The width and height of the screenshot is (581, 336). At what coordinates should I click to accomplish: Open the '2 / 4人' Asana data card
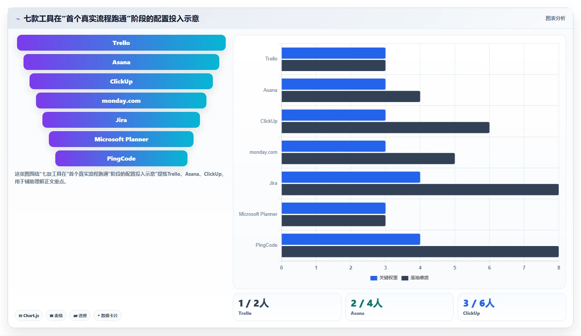[x=400, y=307]
